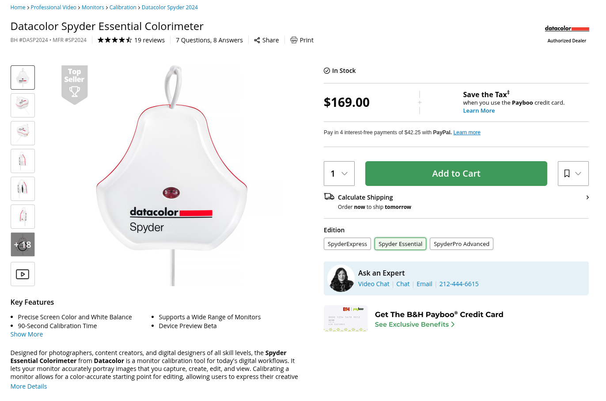Open the Video Chat link

[374, 284]
